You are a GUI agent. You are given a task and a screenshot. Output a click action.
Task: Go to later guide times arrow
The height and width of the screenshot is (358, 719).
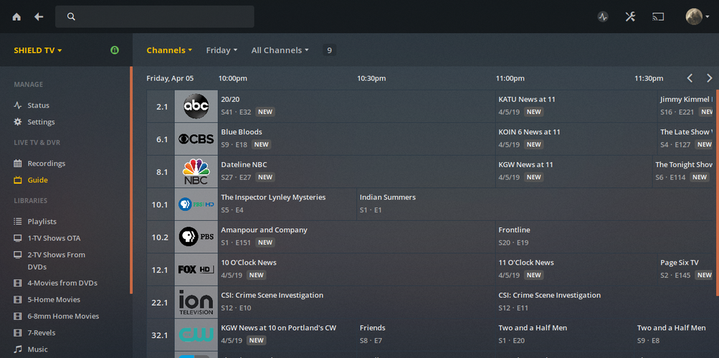pyautogui.click(x=710, y=78)
